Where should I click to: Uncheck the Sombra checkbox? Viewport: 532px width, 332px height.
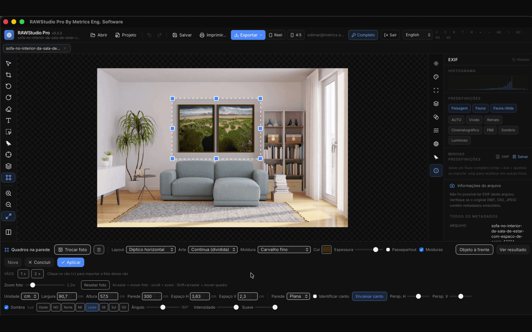click(x=6, y=307)
